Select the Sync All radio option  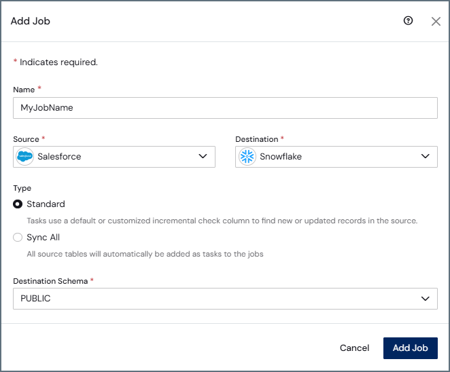(x=18, y=238)
